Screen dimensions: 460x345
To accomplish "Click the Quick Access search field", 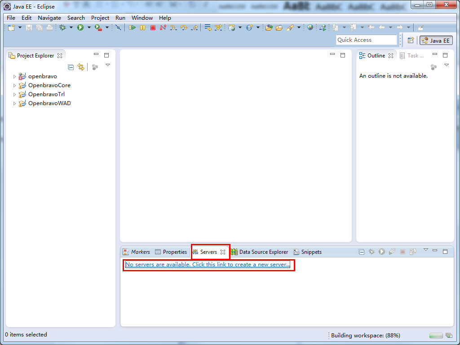I will click(x=366, y=40).
